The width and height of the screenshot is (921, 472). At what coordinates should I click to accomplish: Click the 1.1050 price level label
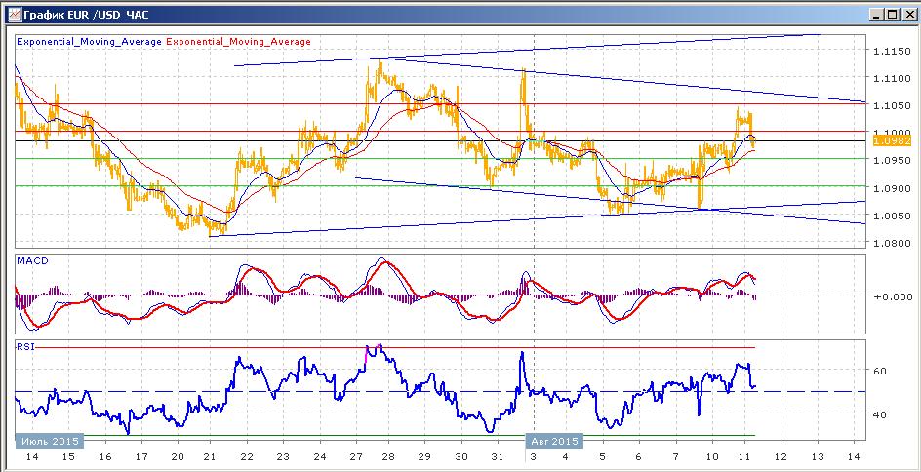892,105
